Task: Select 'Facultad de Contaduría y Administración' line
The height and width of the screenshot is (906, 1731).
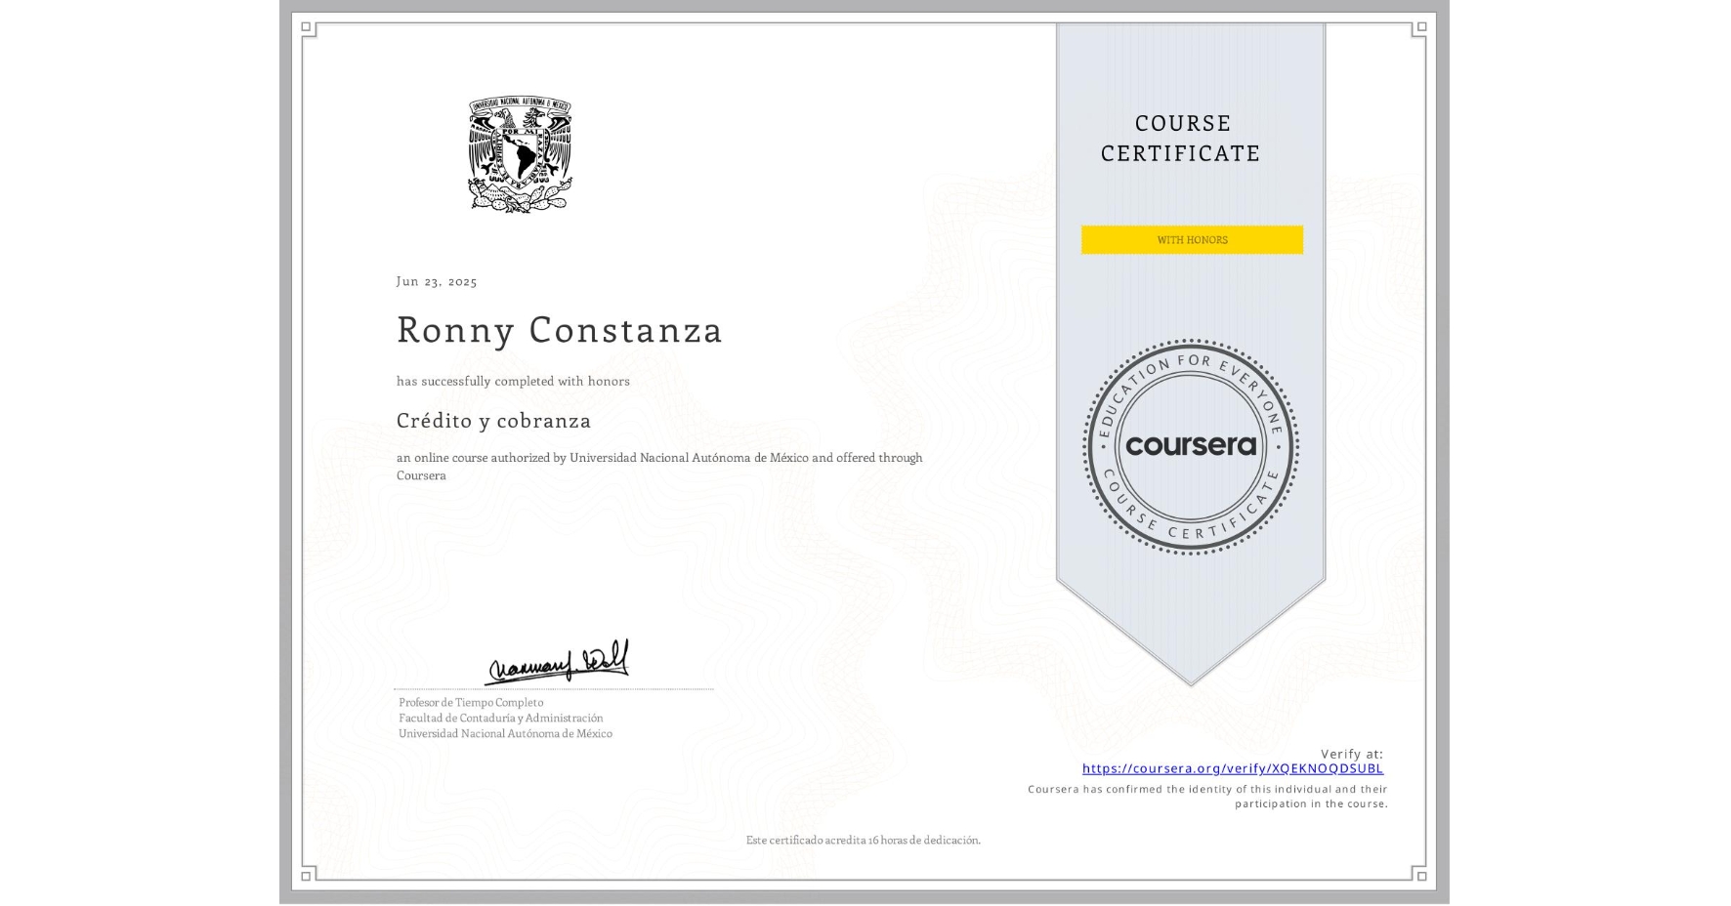Action: (500, 718)
